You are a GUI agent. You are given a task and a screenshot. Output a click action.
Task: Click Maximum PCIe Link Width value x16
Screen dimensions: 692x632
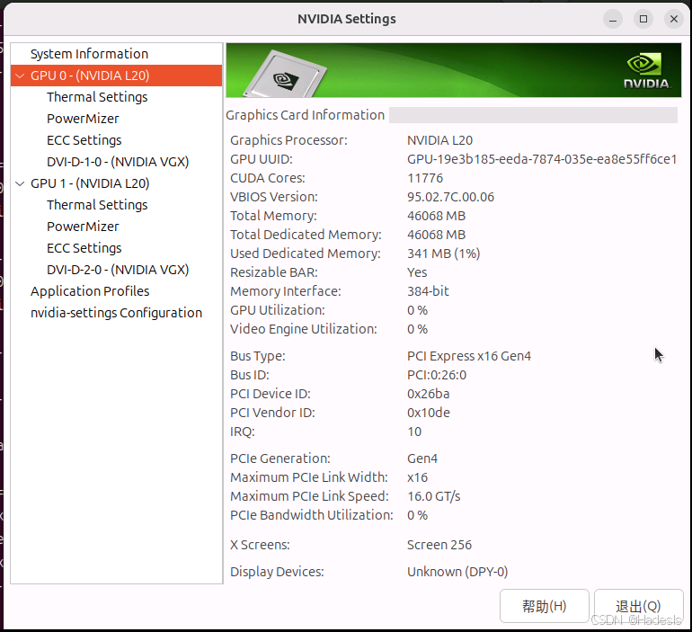coord(417,478)
